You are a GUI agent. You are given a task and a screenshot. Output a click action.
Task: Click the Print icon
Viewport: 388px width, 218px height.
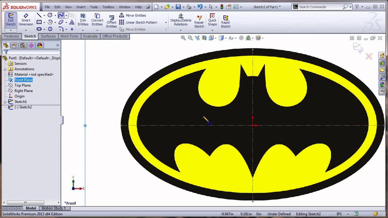189,7
